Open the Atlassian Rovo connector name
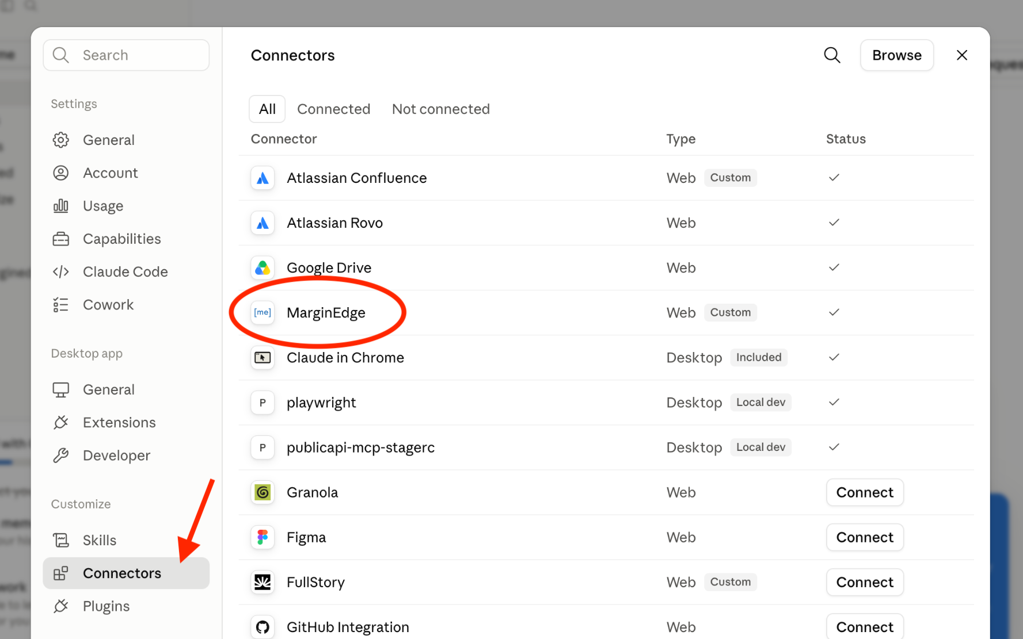 (334, 223)
